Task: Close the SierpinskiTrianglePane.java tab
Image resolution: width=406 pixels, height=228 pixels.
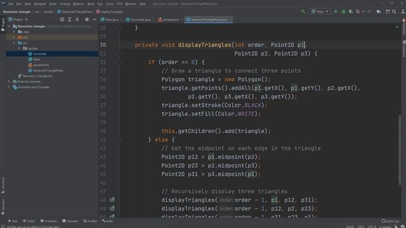Action: pos(230,20)
